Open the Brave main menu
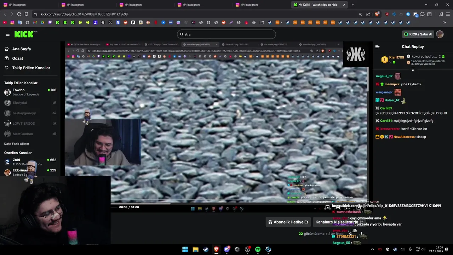The width and height of the screenshot is (453, 255). click(448, 14)
